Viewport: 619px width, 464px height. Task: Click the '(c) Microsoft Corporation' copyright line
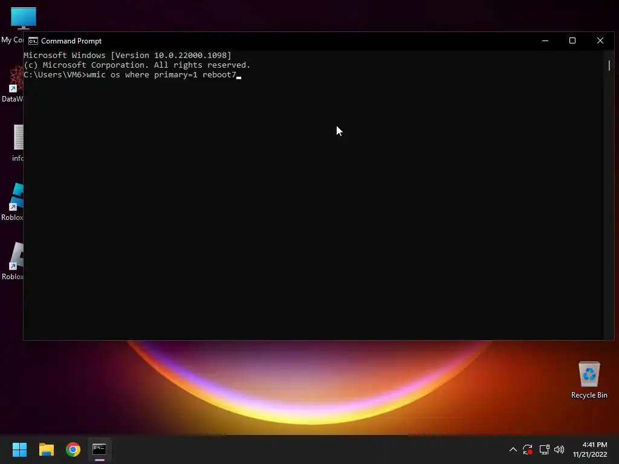137,65
